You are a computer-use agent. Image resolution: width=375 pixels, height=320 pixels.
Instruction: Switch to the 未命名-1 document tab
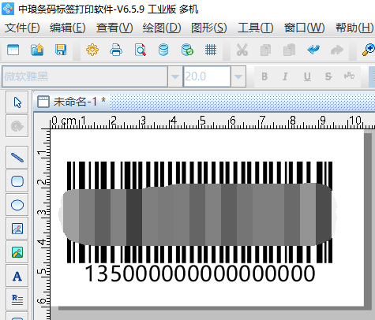[x=72, y=102]
